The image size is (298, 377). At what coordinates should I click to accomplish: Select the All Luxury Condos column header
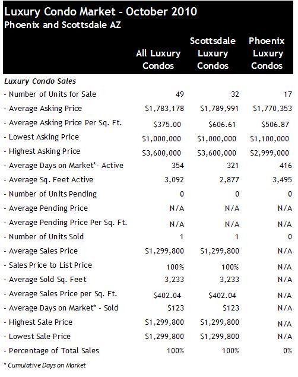click(158, 59)
